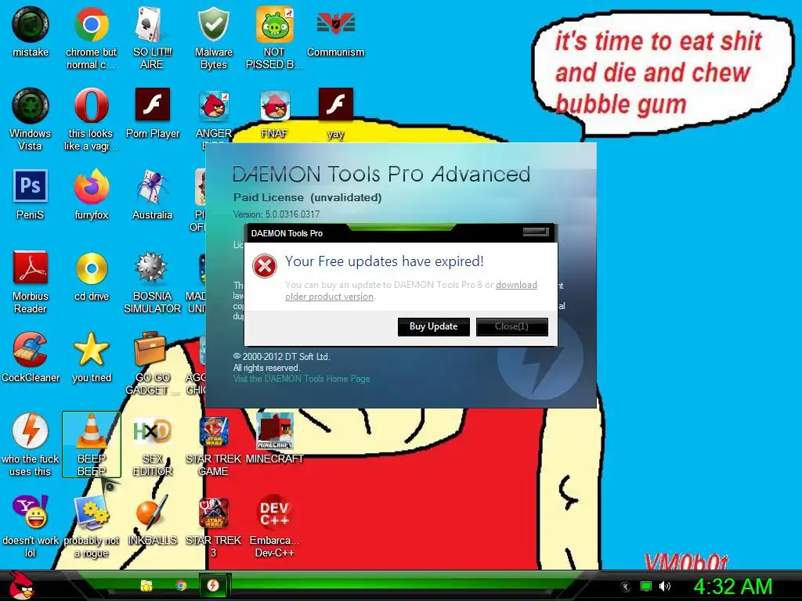This screenshot has width=802, height=601.
Task: Open the 'yay' Flash icon
Action: (335, 105)
